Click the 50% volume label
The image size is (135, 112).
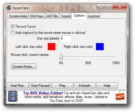click(x=88, y=63)
